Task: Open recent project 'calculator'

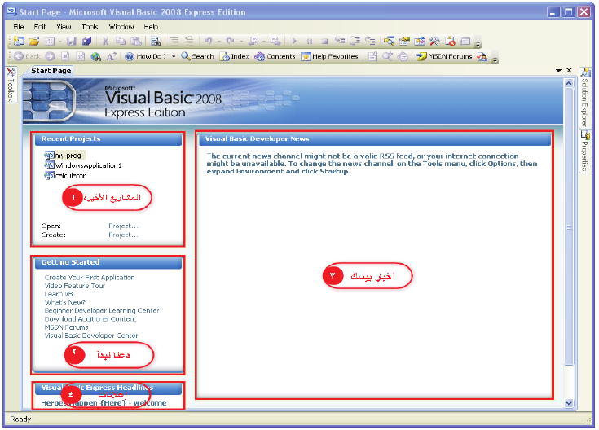Action: [65, 176]
